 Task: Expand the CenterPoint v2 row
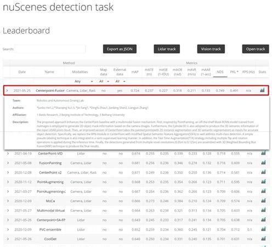pos(8,173)
